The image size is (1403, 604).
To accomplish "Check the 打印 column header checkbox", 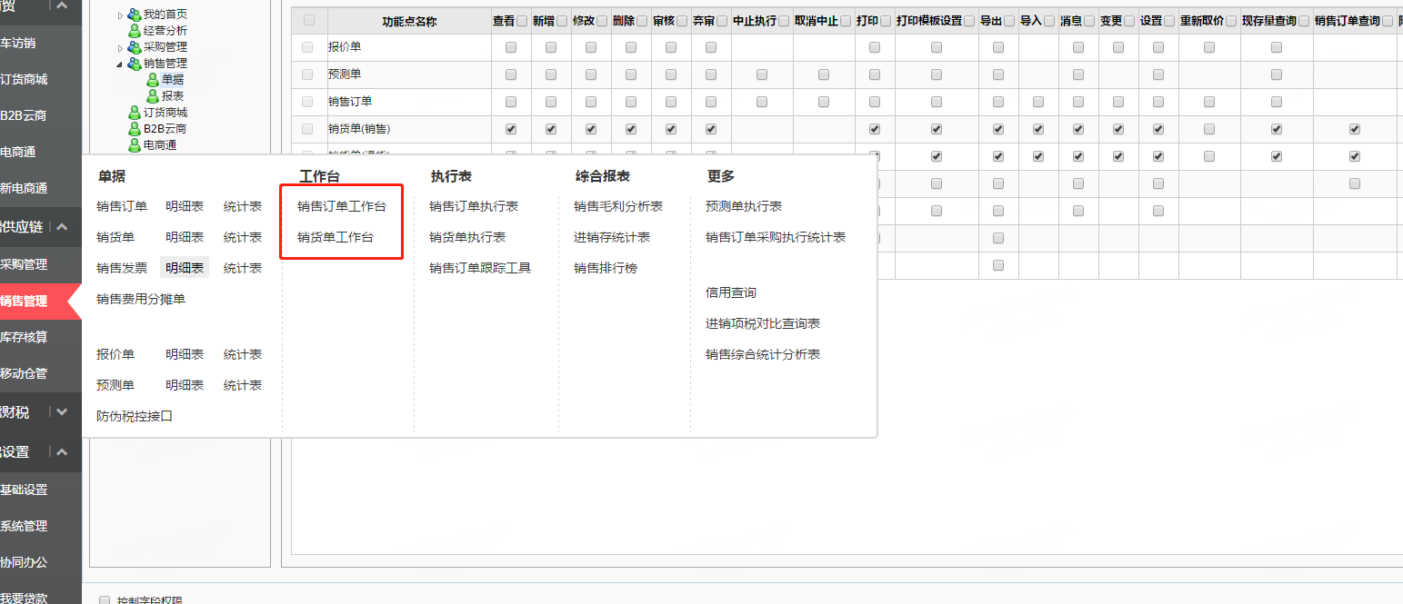I will pyautogui.click(x=887, y=21).
